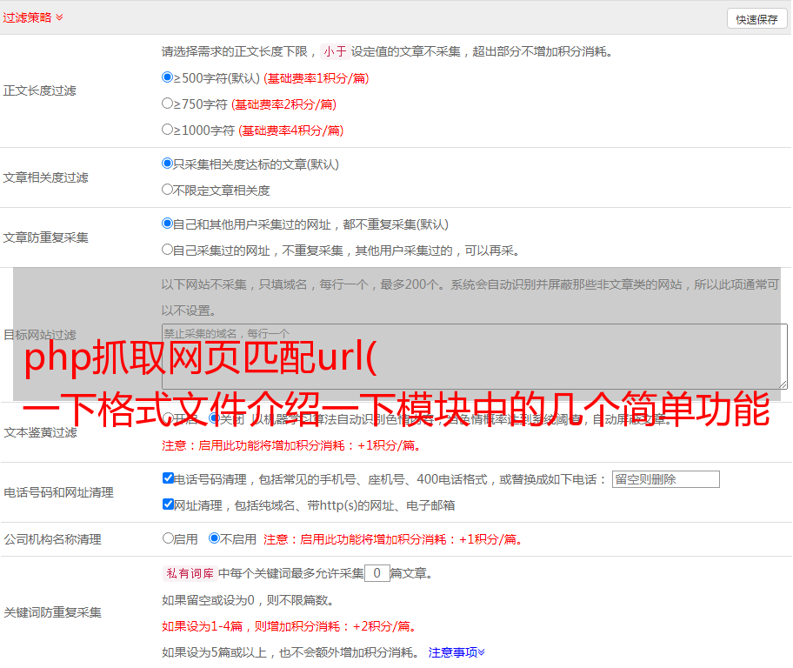Image resolution: width=793 pixels, height=668 pixels.
Task: Collapse the 过滤策略 section header
Action: click(33, 17)
